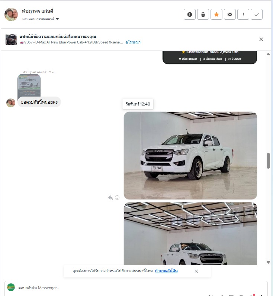Screen dimensions: 273x296
Task: Click the green page avatar in reply box
Action: 11,287
